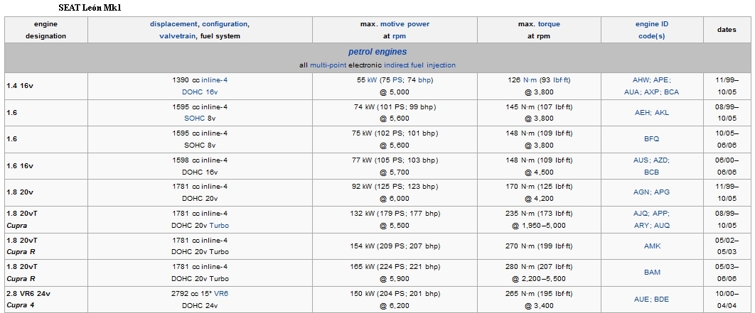755x313 pixels.
Task: Open the AUS engine code link
Action: pyautogui.click(x=641, y=160)
